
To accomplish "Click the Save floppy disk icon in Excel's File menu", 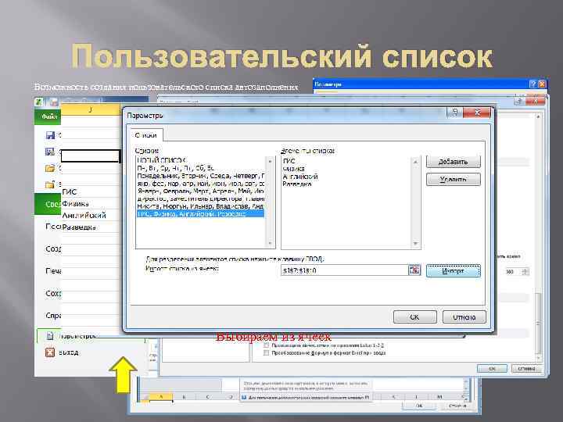I will point(50,135).
